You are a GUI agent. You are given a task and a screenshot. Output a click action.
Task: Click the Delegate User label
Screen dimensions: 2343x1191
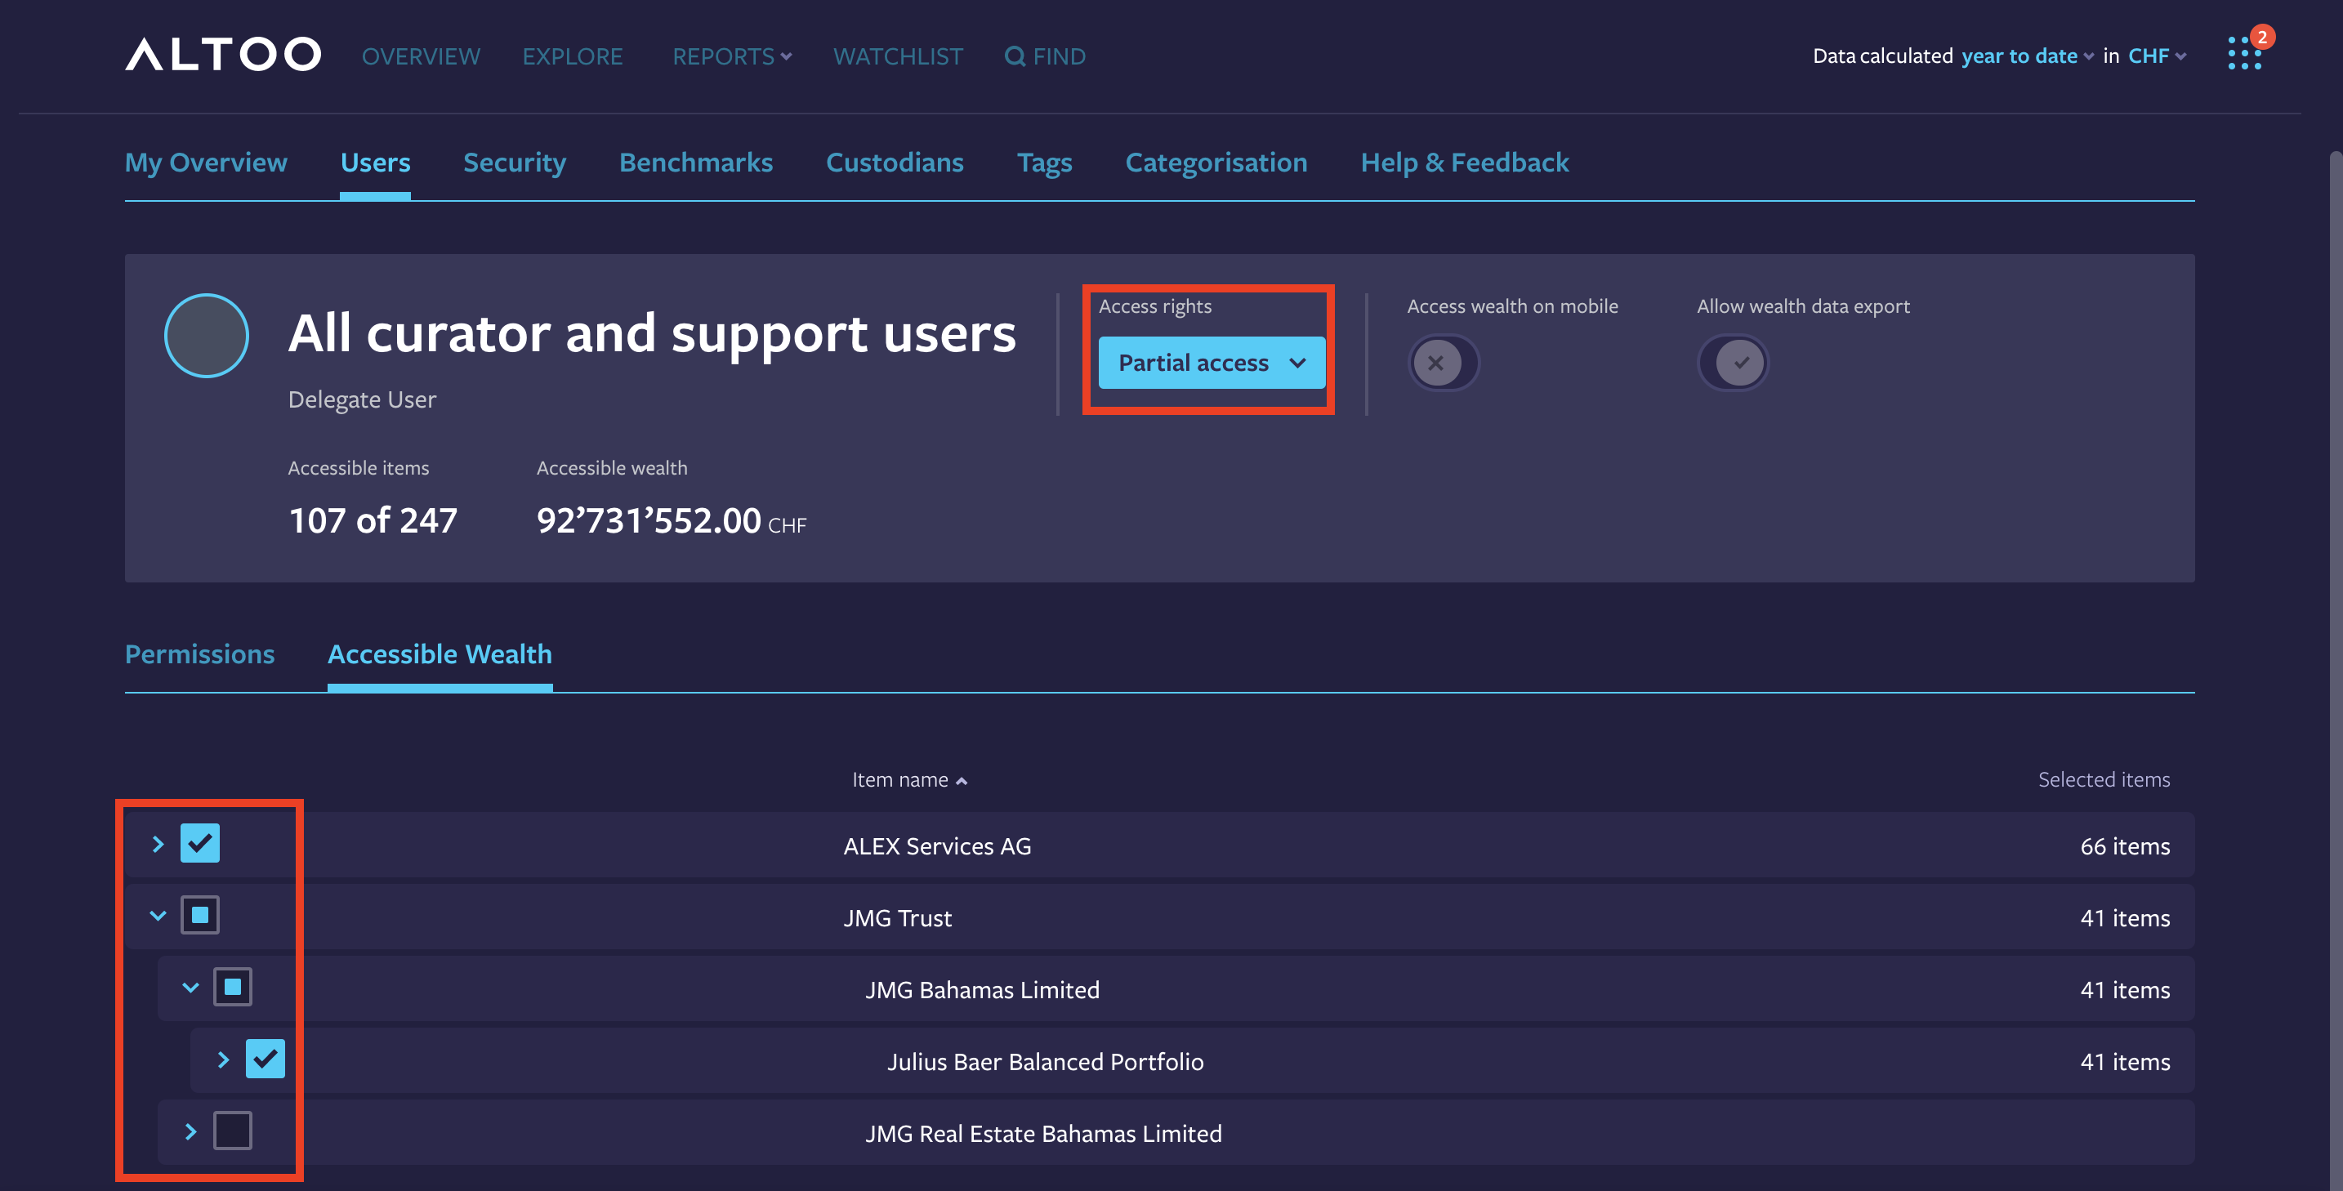tap(362, 399)
